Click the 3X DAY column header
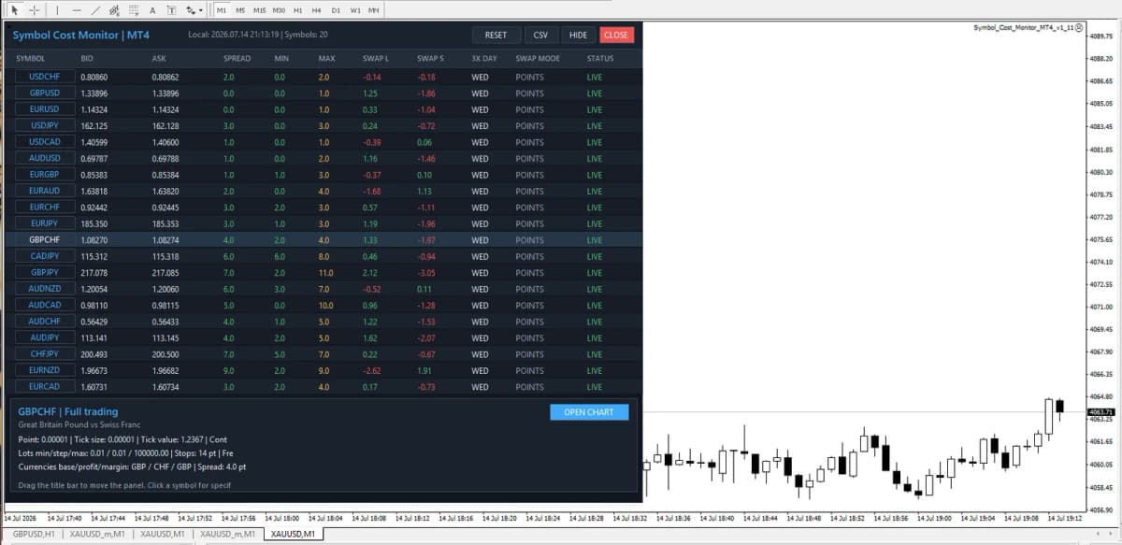The height and width of the screenshot is (545, 1122). tap(484, 58)
